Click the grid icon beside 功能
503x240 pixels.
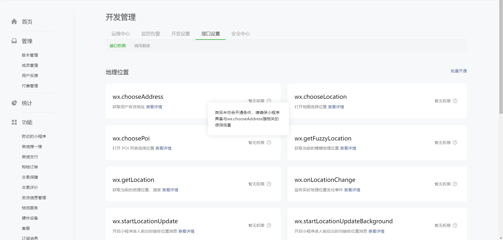[x=14, y=122]
